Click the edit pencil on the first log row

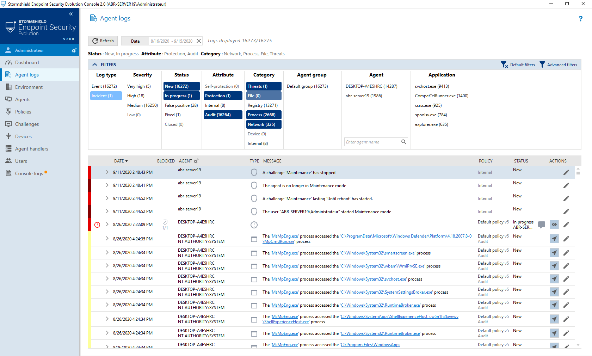[x=566, y=172]
